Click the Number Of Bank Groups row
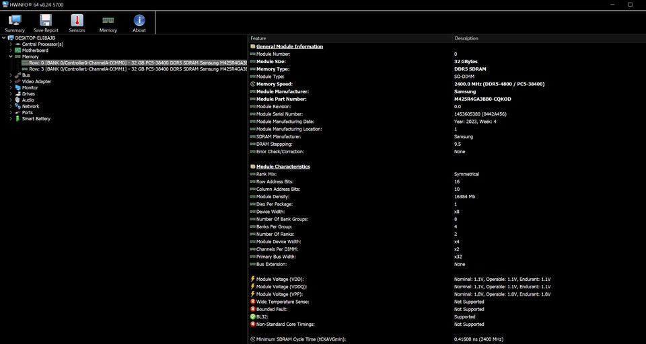Viewport: 646px width, 344px height. 447,219
